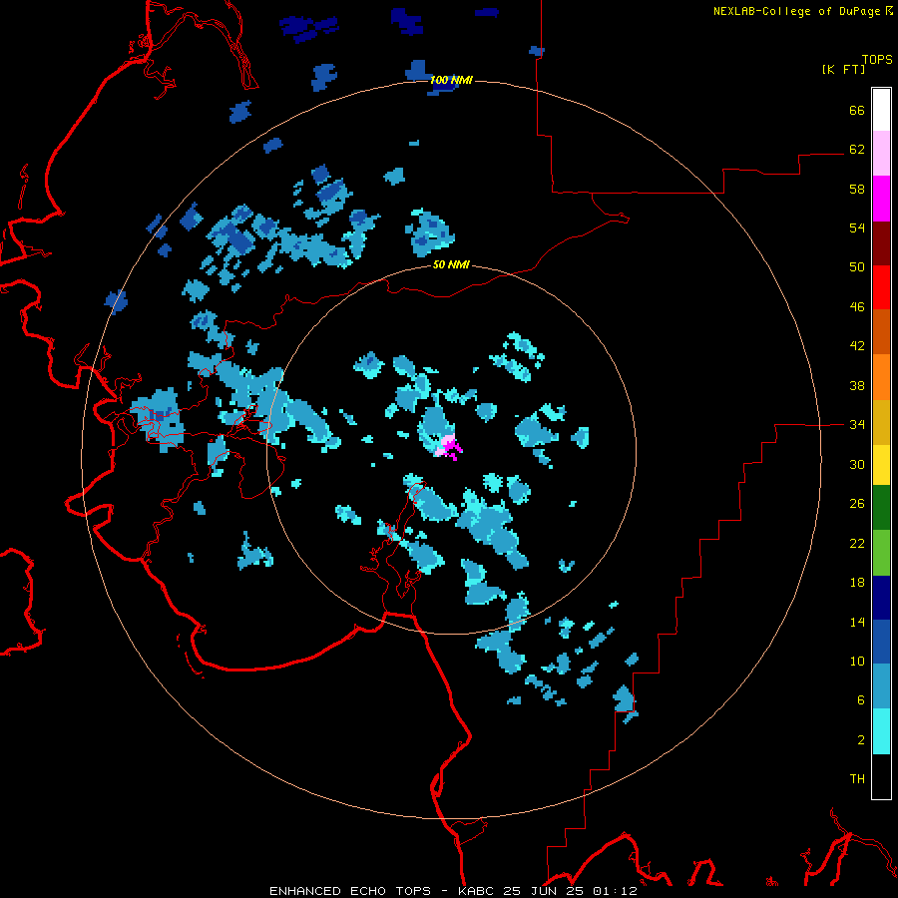Click the magenta high echo top cell
Screen dimensions: 898x898
point(451,447)
